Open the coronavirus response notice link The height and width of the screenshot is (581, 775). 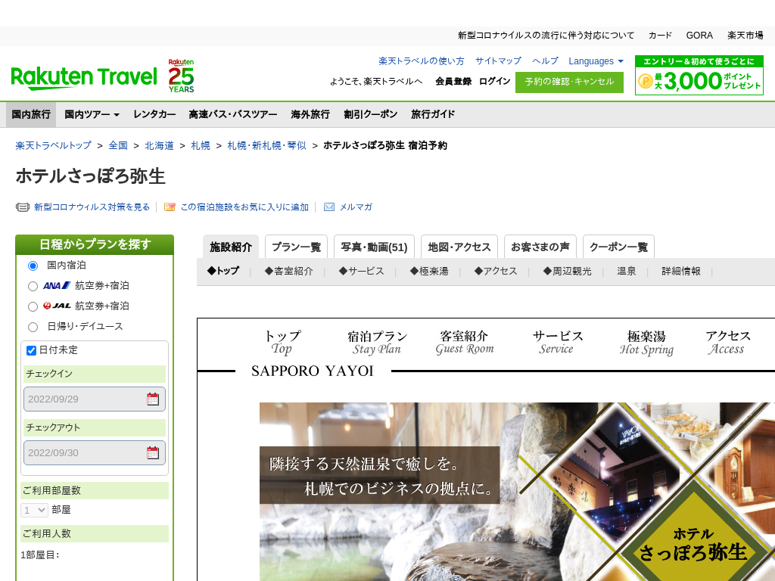546,36
